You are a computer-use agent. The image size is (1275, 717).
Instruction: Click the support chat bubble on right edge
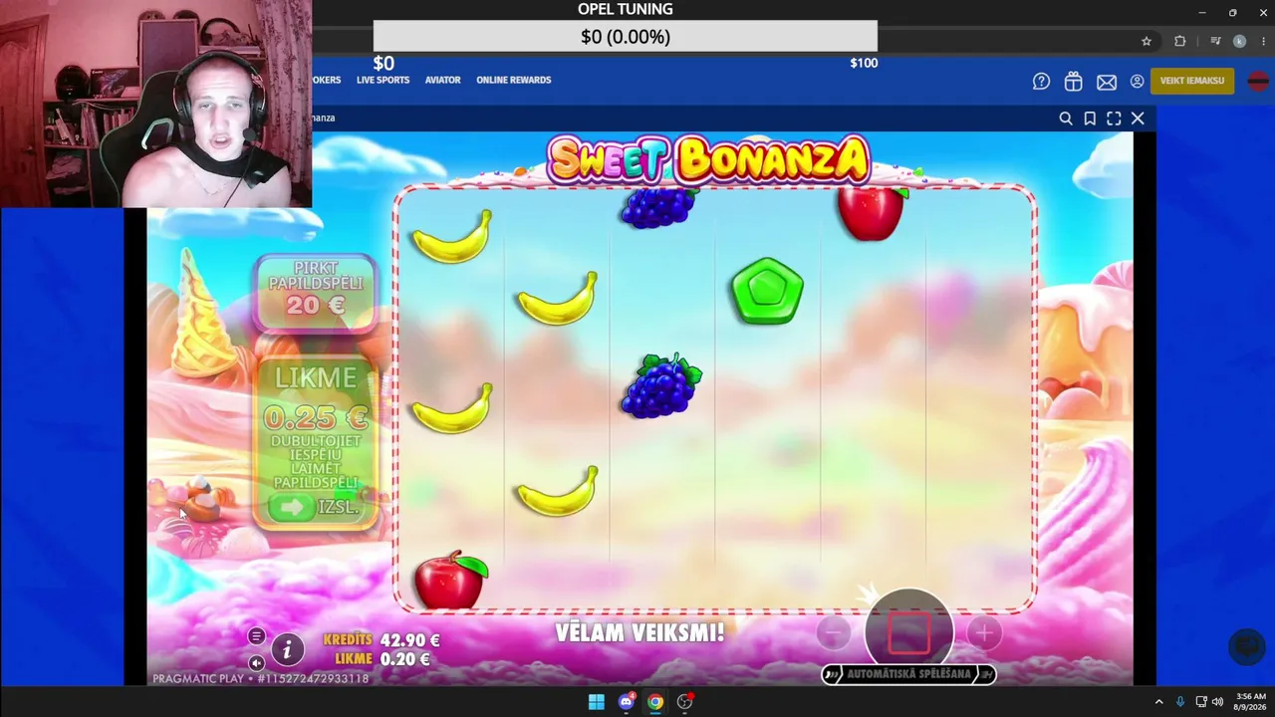click(1246, 646)
